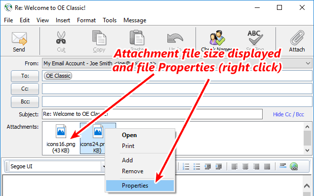Click in the Cc input field
314x196 pixels.
pos(177,89)
